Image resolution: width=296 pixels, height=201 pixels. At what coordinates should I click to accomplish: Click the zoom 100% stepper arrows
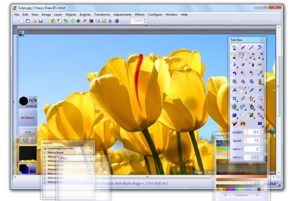pos(145,21)
